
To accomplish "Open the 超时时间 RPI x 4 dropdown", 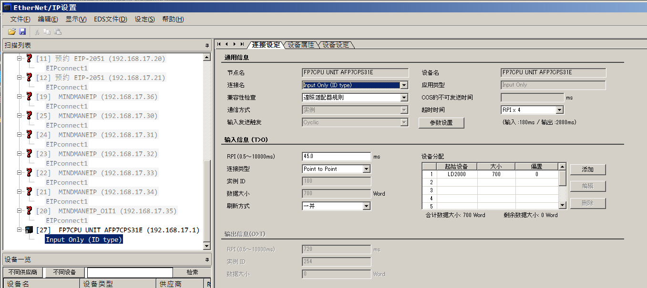I will point(559,110).
